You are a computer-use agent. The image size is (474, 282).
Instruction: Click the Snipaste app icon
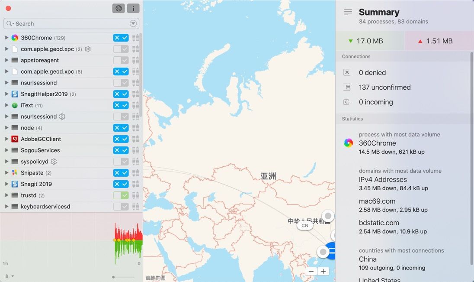[x=15, y=173]
